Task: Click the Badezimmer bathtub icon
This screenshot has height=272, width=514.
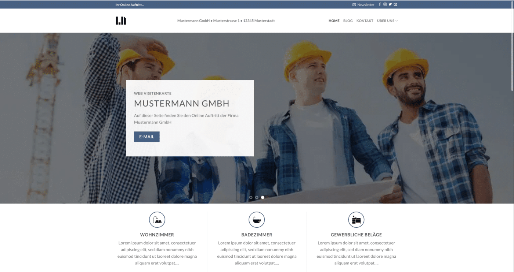Action: 257,220
